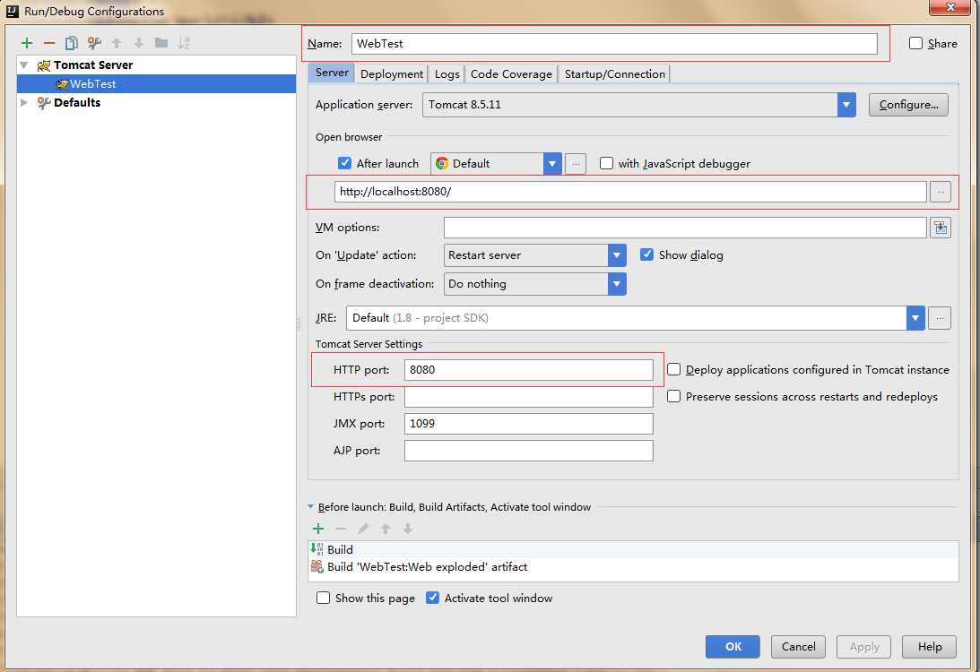Click the AJP port field

(x=529, y=451)
